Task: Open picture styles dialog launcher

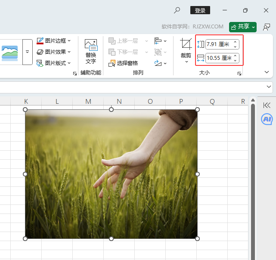Action: coord(75,74)
